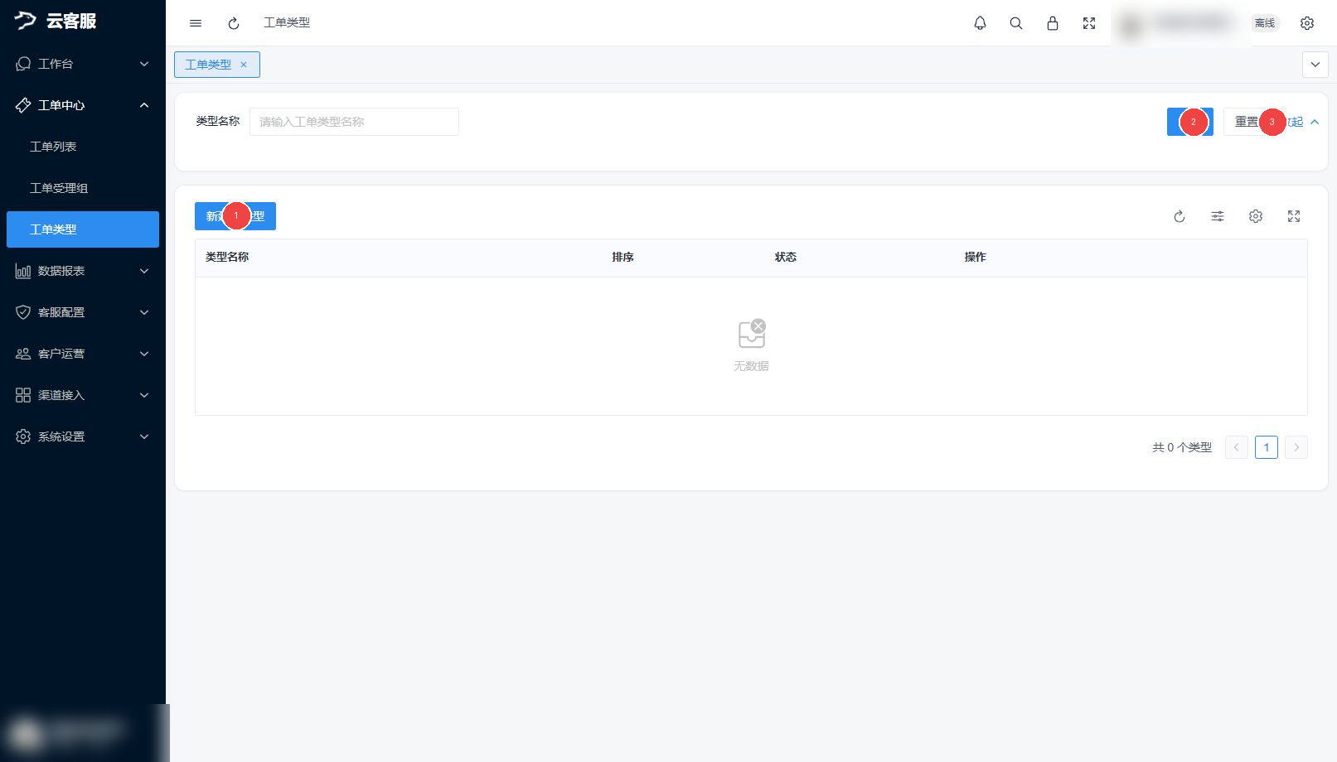Viewport: 1337px width, 762px height.
Task: Click the blue add ticket type button
Action: click(x=235, y=216)
